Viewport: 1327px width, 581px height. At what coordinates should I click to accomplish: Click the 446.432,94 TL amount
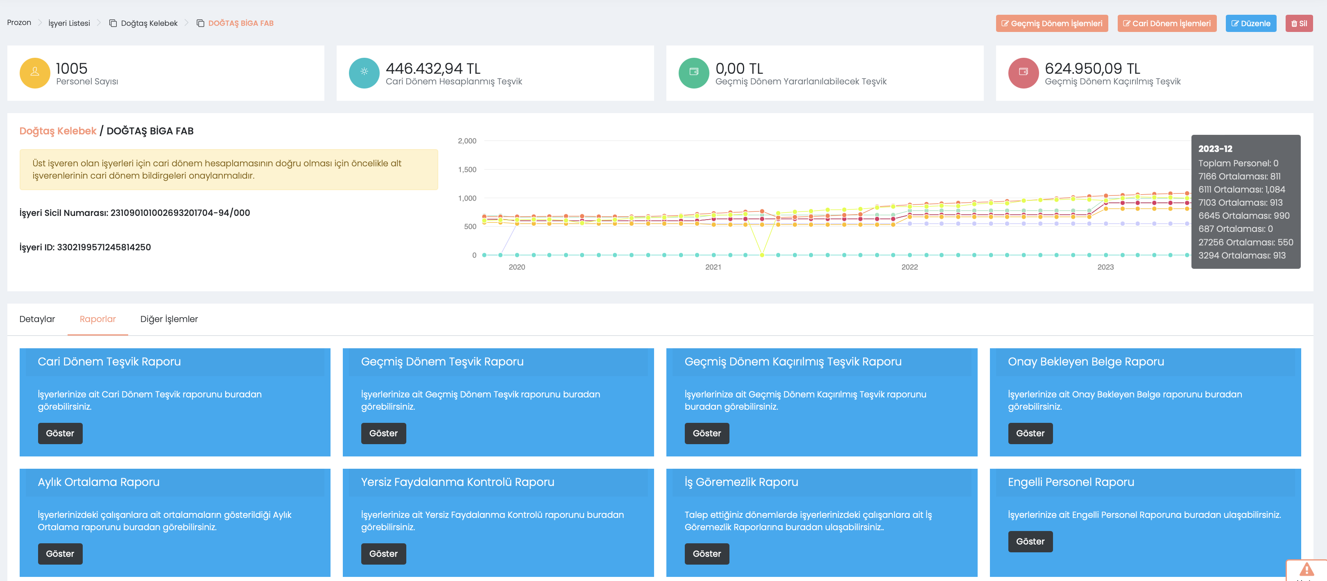[433, 68]
